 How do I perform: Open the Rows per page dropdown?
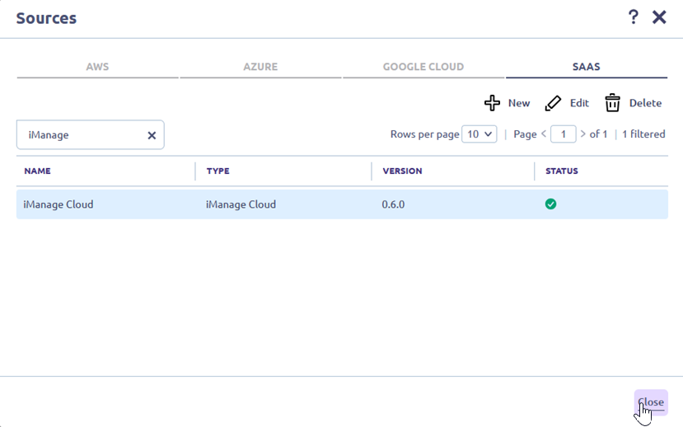click(x=480, y=134)
